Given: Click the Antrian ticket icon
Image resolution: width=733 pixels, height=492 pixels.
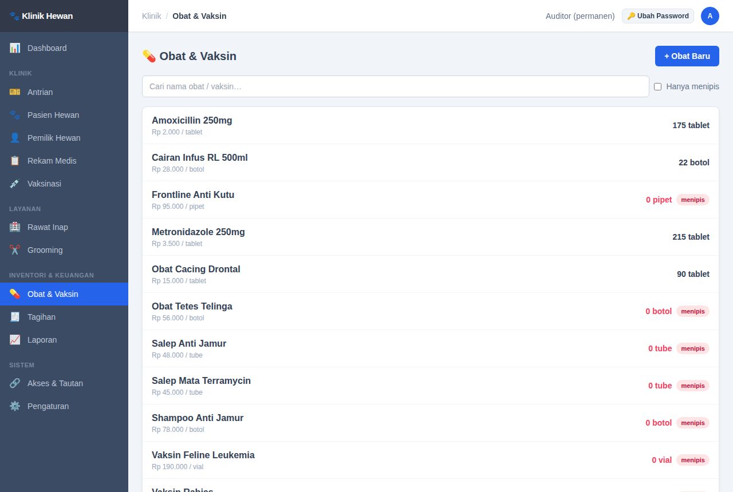Looking at the screenshot, I should (15, 92).
